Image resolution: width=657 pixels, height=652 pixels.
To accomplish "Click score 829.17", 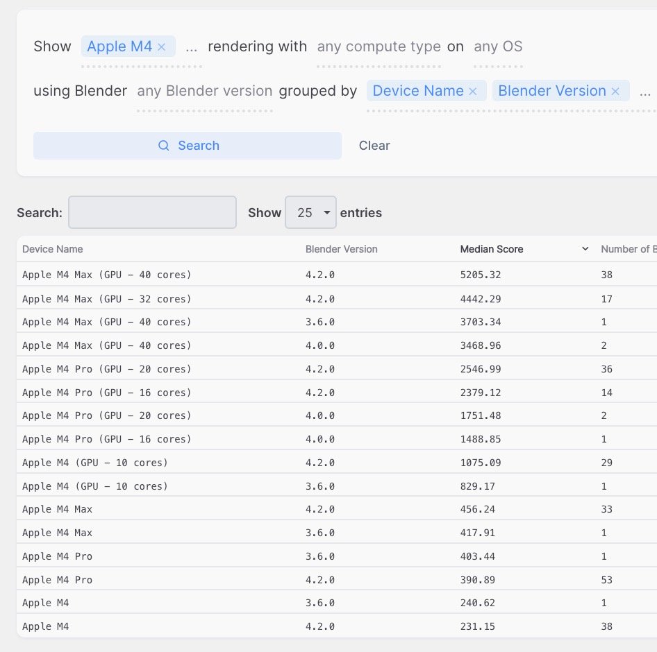I will tap(478, 486).
